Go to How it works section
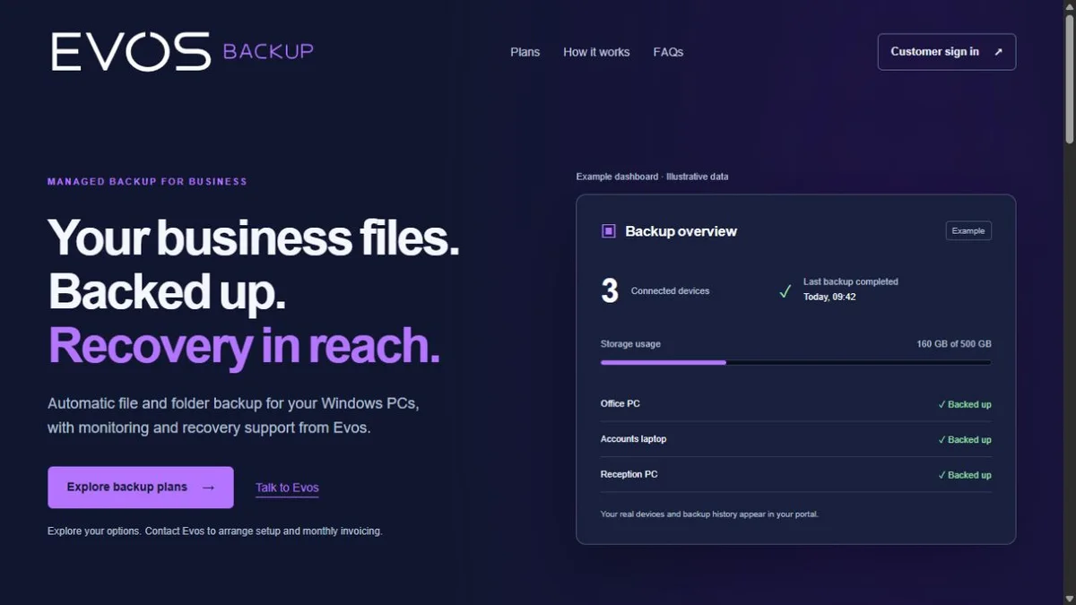The image size is (1076, 605). (x=596, y=52)
